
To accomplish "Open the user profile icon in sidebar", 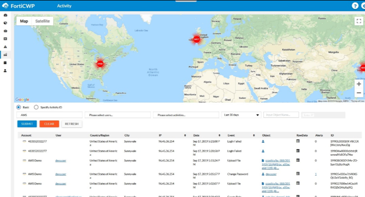I will click(5, 70).
